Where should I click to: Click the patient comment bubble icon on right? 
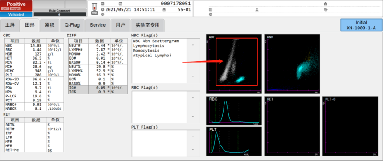(x=211, y=15)
